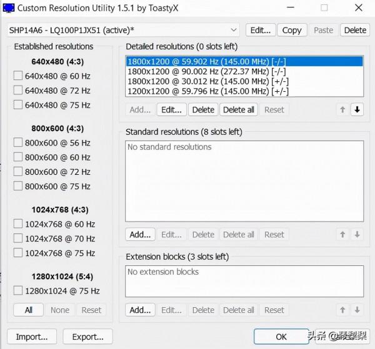Open the Import... file dialog
375x349 pixels.
click(x=32, y=337)
